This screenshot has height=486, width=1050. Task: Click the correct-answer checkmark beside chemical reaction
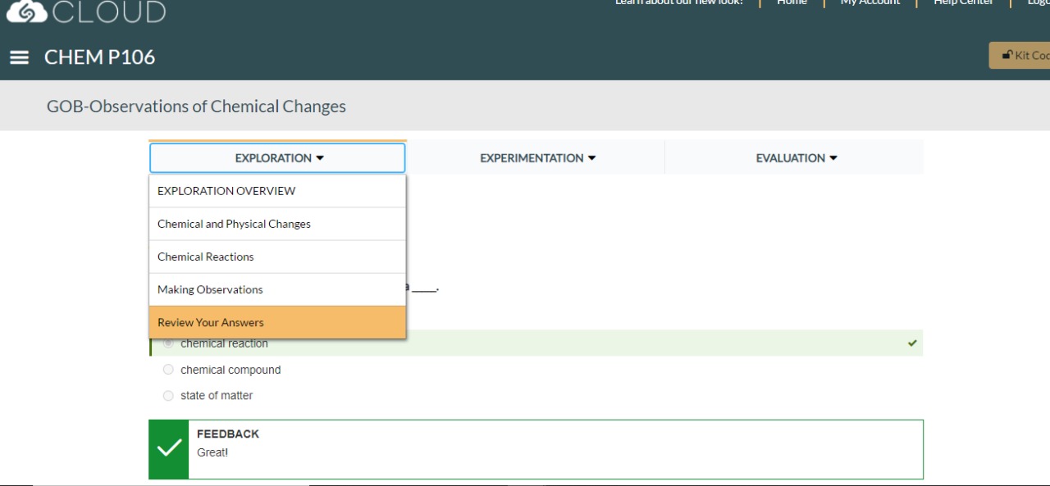pyautogui.click(x=912, y=343)
